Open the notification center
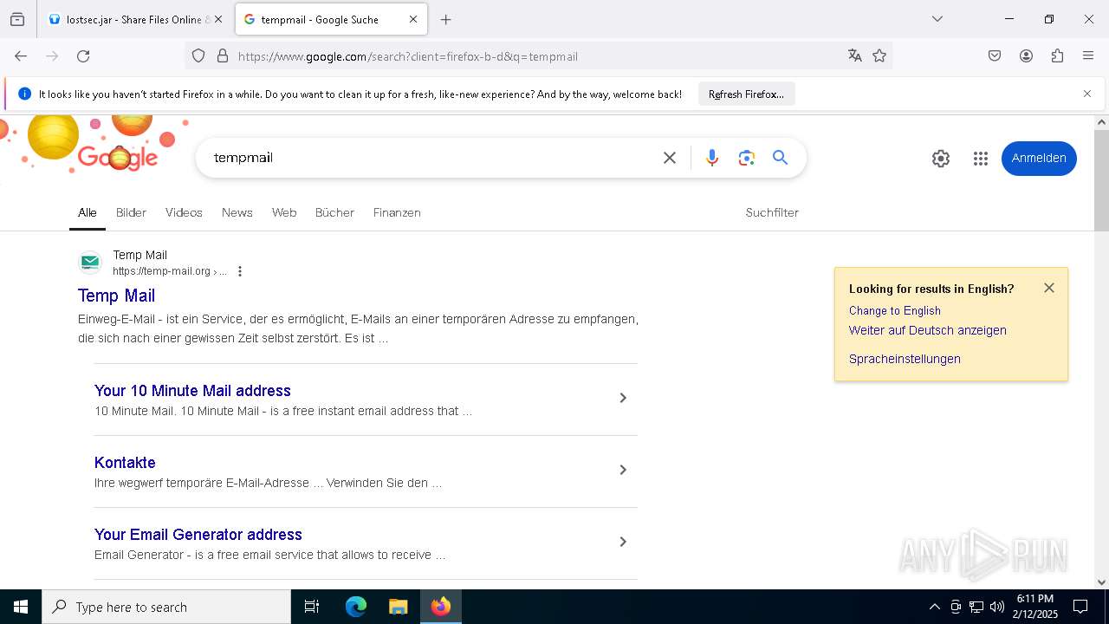 click(x=1080, y=607)
